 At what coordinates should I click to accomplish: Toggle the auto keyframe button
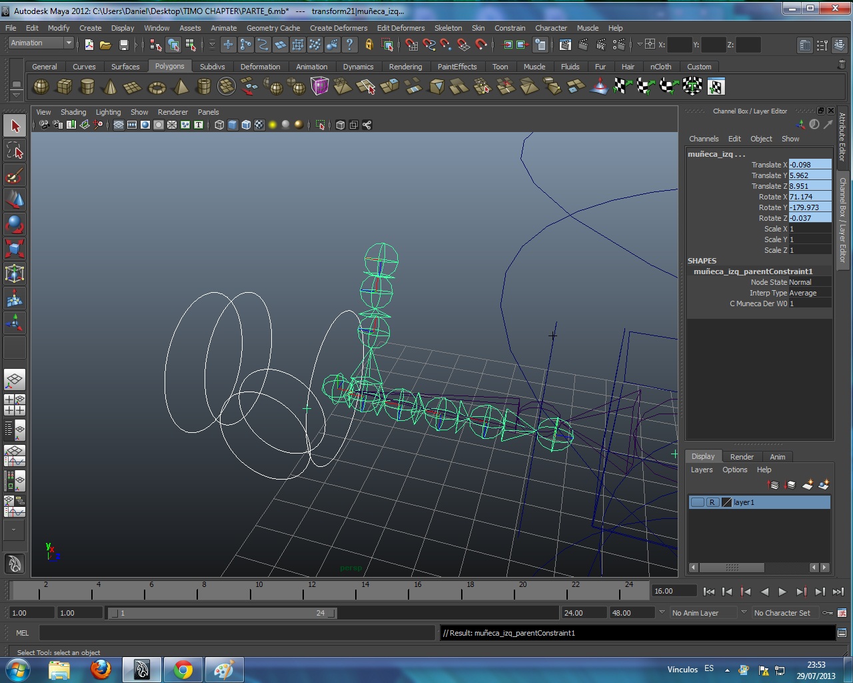[828, 613]
